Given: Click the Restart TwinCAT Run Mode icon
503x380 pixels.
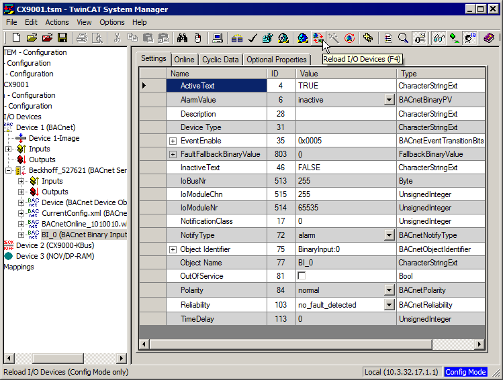Looking at the screenshot, I should point(283,38).
